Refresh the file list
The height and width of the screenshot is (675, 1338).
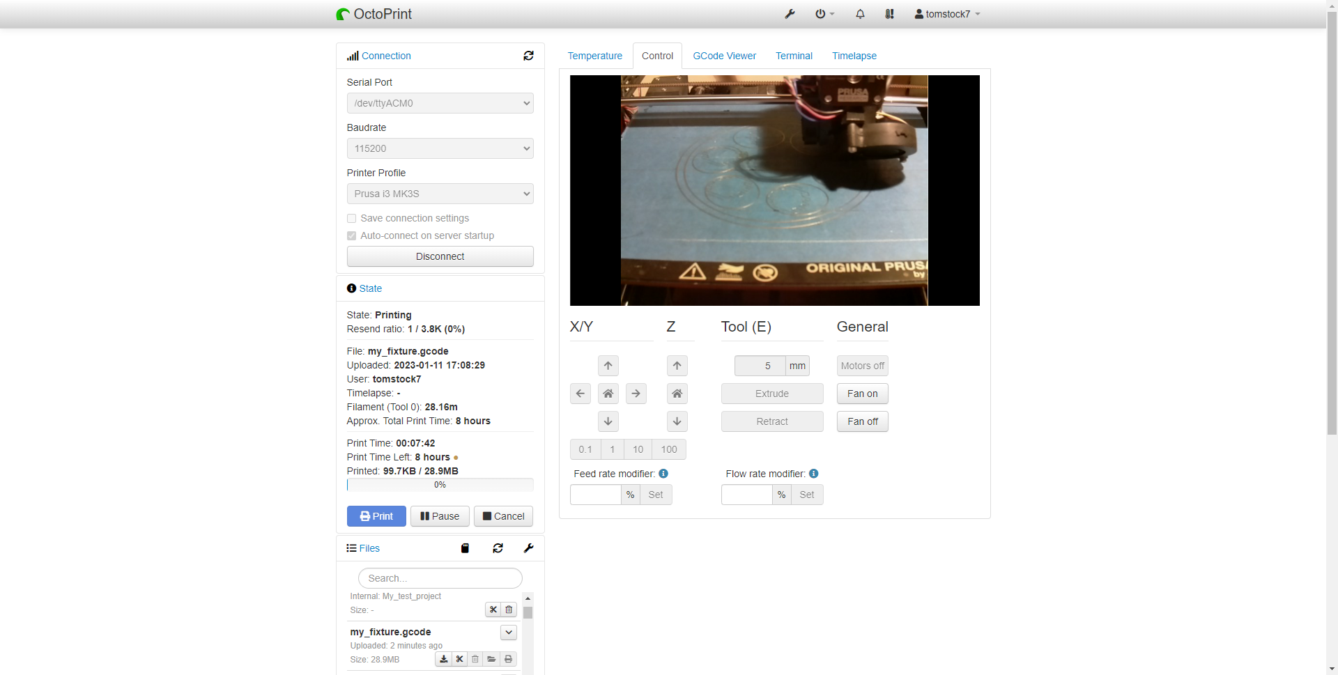498,548
